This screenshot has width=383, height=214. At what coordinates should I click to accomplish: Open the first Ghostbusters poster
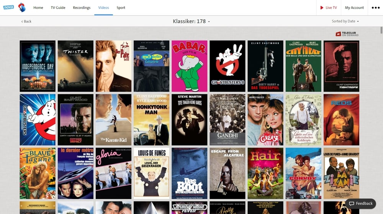click(x=38, y=120)
